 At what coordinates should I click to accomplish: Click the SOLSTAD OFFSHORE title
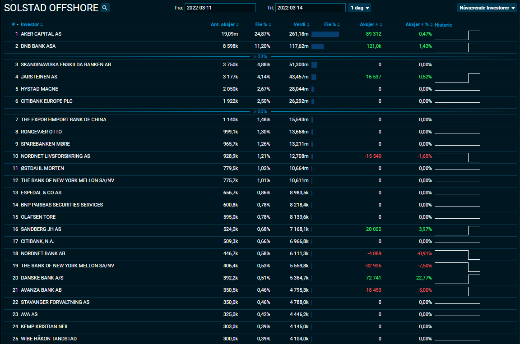tap(51, 8)
